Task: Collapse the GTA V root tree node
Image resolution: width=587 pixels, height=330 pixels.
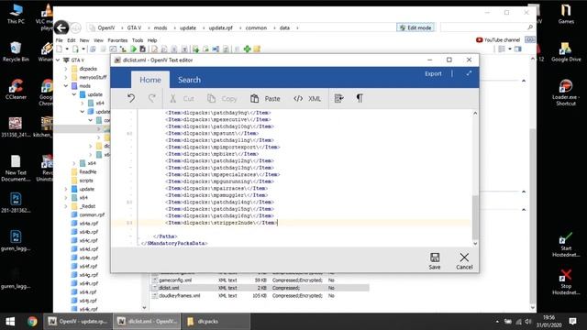Action: point(58,60)
